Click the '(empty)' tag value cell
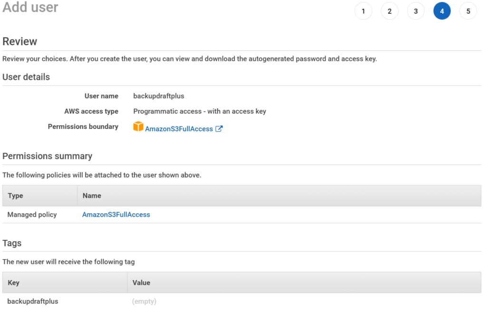 (x=144, y=301)
